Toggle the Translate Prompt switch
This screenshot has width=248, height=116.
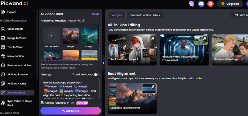tap(97, 75)
